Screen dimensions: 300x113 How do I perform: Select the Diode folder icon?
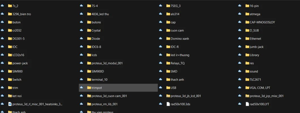pyautogui.click(x=89, y=38)
